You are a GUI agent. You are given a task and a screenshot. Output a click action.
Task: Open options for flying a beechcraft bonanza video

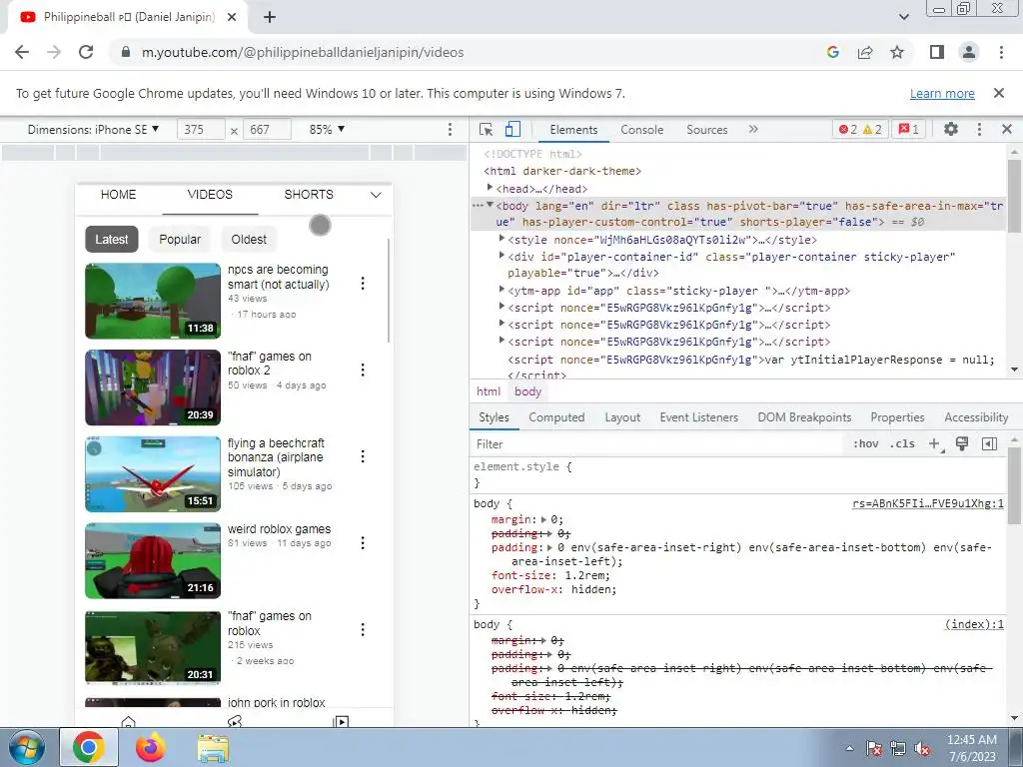[x=363, y=456]
